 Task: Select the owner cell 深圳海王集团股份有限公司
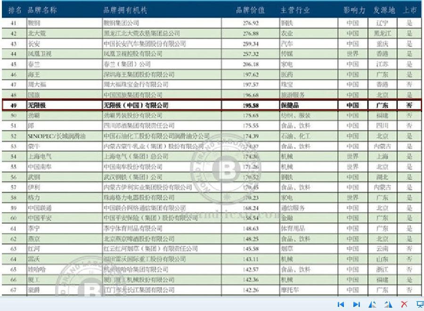(139, 74)
